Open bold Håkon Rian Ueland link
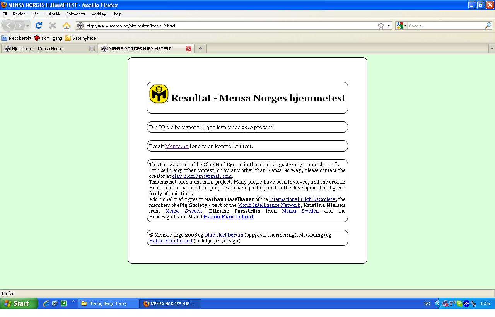Screen dimensions: 495x317 228,216
